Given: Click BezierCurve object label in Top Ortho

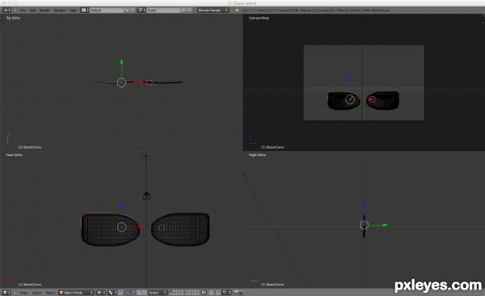Looking at the screenshot, I should 30,147.
